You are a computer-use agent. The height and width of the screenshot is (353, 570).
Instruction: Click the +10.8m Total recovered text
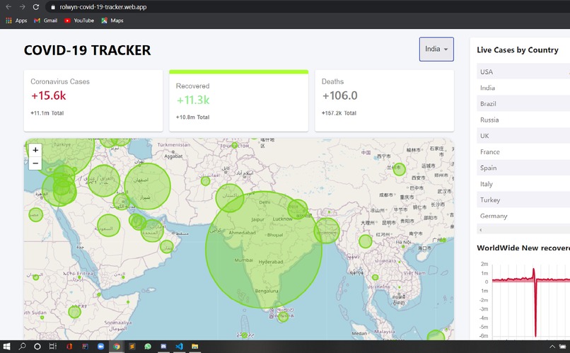[x=192, y=117]
